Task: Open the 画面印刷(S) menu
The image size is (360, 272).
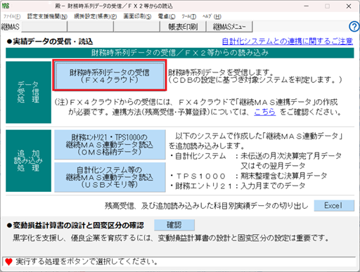Action: [x=137, y=16]
